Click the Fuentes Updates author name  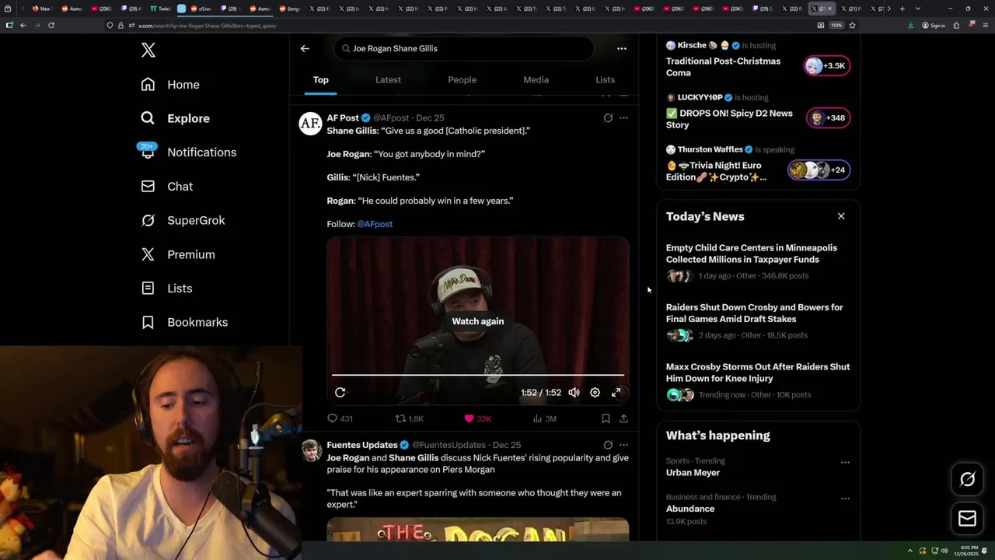[362, 445]
